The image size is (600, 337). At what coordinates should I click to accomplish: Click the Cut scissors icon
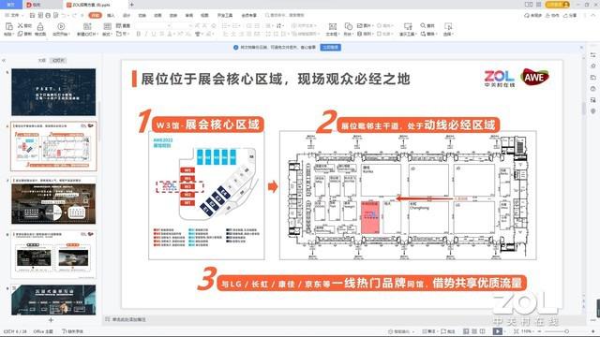[21, 25]
